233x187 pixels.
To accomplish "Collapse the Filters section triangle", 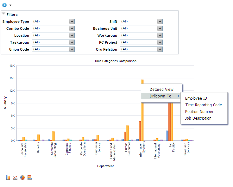I will pos(3,14).
